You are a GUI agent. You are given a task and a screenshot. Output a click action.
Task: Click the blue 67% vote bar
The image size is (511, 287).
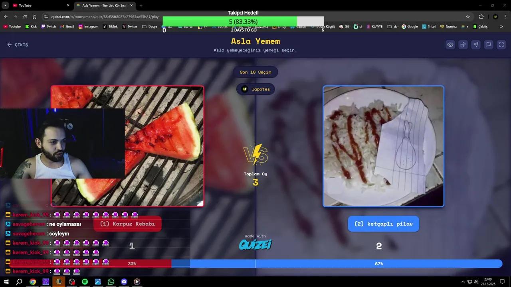337,263
